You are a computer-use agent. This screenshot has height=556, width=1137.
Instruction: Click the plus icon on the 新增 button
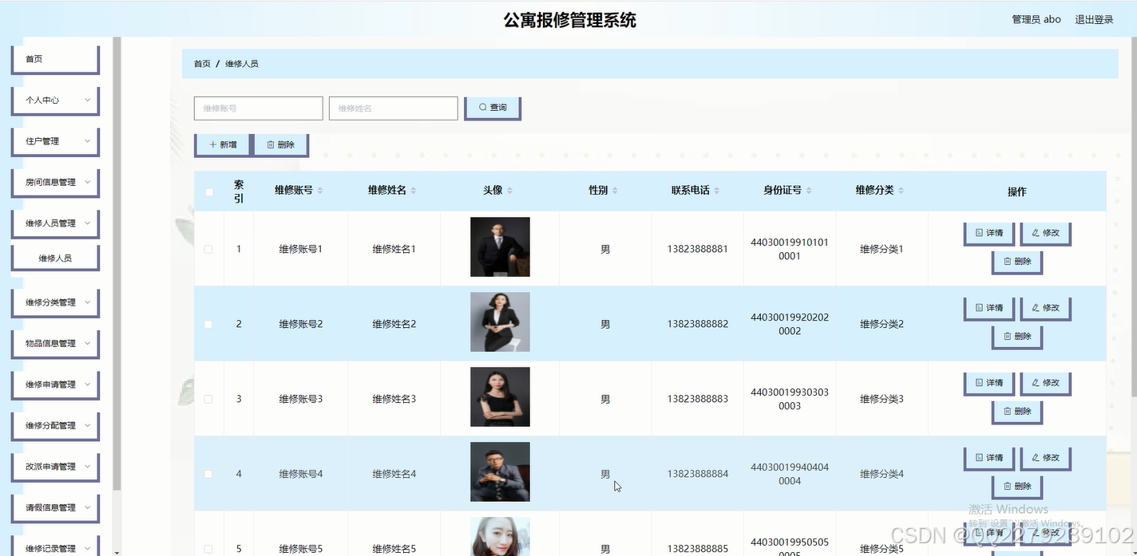tap(212, 144)
